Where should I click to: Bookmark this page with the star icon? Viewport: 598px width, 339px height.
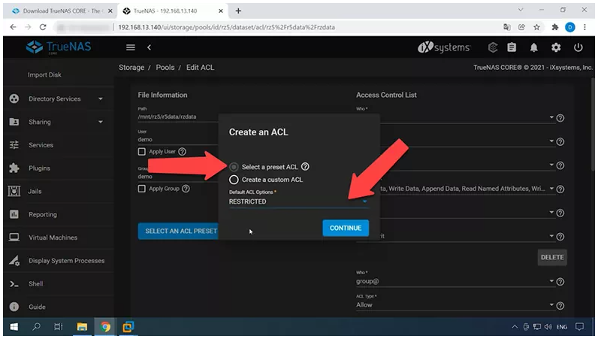(x=536, y=27)
